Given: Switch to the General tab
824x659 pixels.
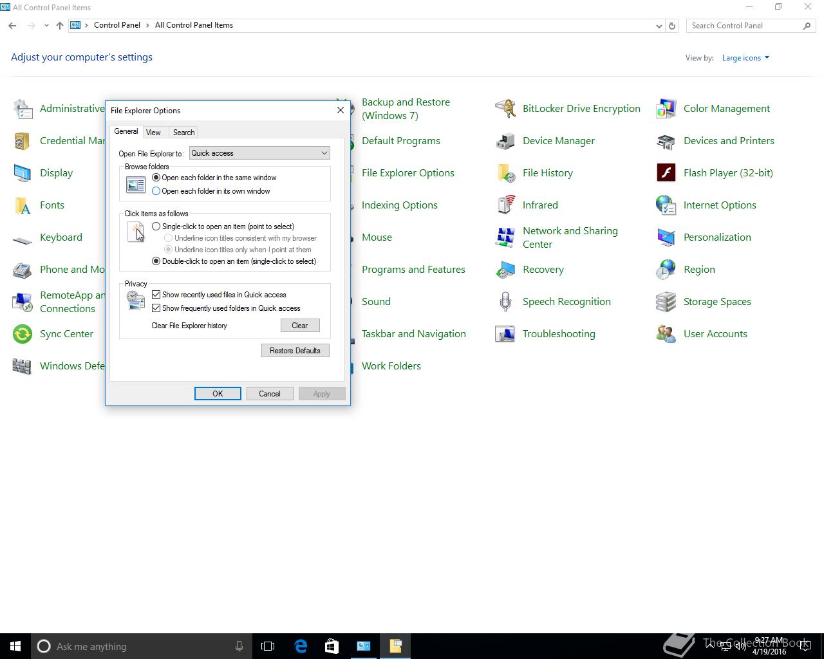Looking at the screenshot, I should 126,131.
